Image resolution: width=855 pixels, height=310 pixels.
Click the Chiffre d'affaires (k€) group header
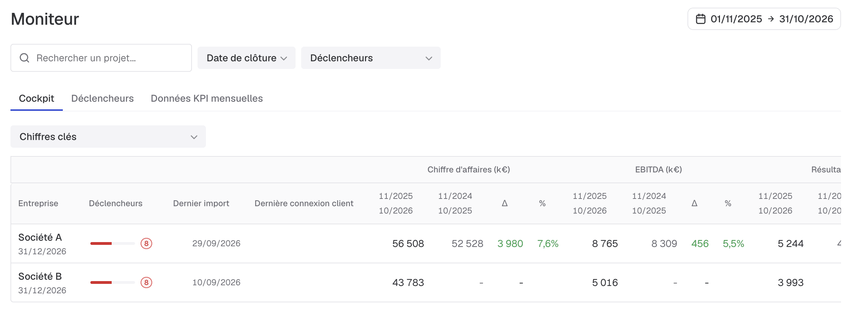click(x=469, y=170)
